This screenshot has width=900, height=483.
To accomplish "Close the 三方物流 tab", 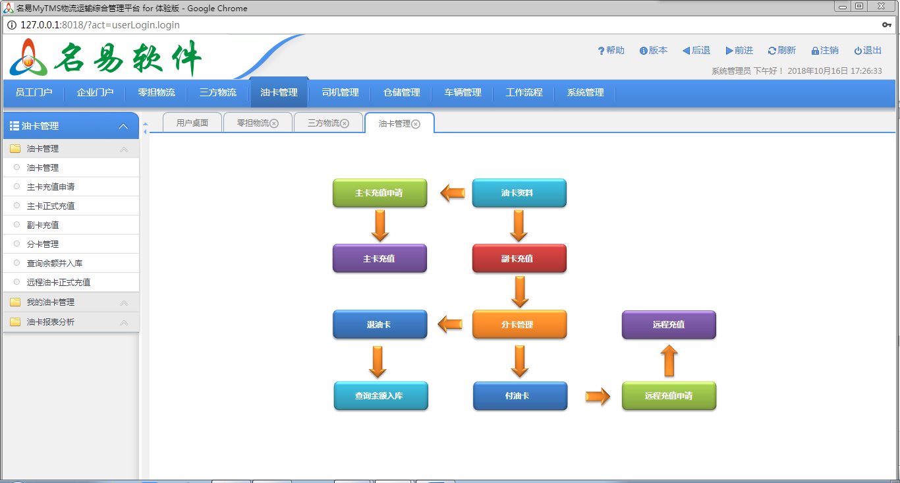I will 345,123.
